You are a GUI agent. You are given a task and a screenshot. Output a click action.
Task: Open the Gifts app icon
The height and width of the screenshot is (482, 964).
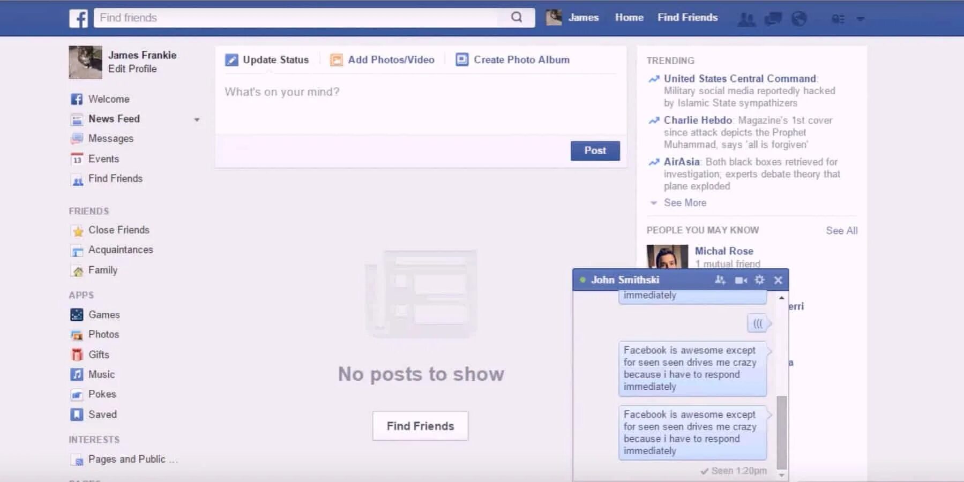point(77,355)
